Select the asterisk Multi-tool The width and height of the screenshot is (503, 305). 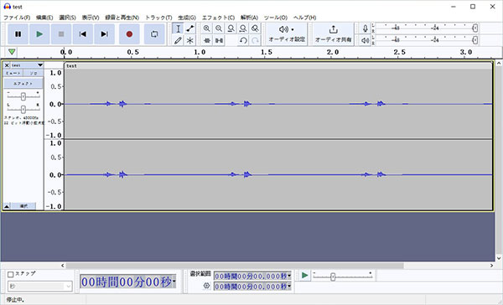tap(190, 40)
